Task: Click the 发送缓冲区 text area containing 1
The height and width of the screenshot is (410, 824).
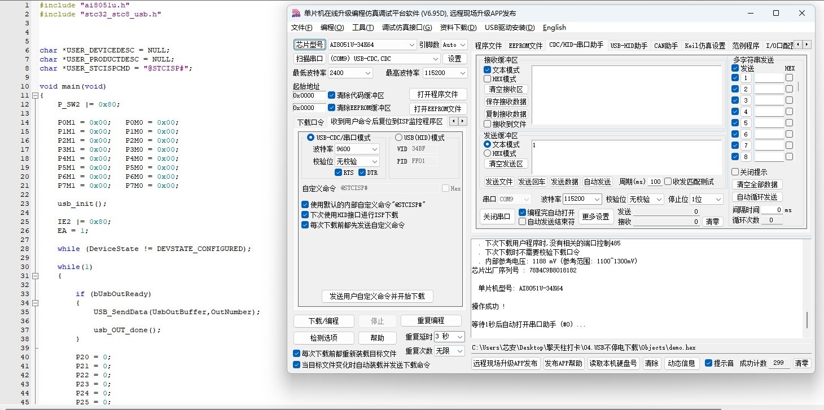Action: point(626,156)
